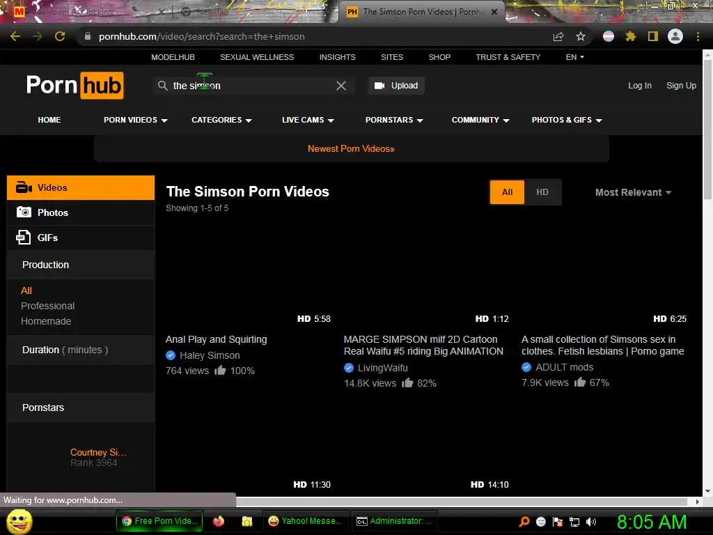Open INSIGHTS in the top bar
The image size is (713, 535).
click(338, 57)
